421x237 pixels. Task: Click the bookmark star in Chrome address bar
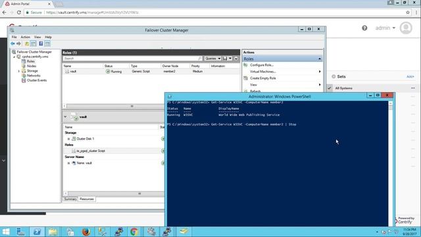coord(408,13)
